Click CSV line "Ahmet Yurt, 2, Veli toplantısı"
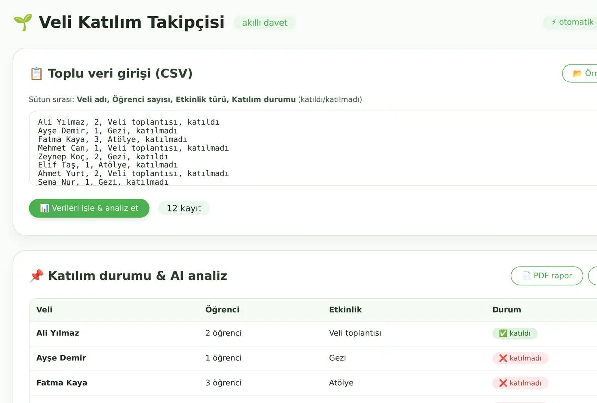The height and width of the screenshot is (403, 597). (x=133, y=174)
